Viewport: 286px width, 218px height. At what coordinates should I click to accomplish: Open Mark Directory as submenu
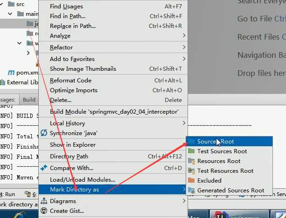113,190
